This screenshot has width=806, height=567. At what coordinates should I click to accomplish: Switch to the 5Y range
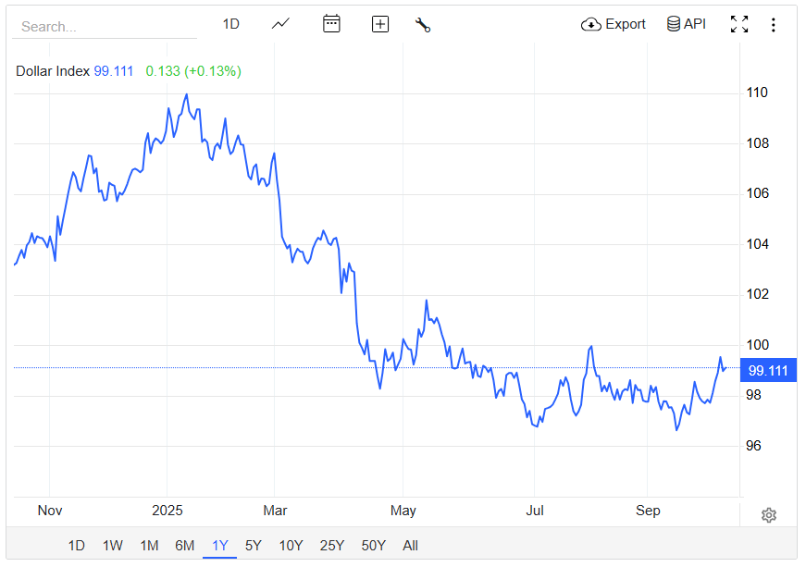pos(254,546)
